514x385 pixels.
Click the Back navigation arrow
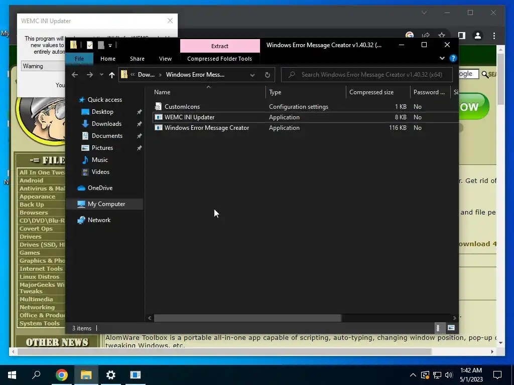click(x=75, y=75)
